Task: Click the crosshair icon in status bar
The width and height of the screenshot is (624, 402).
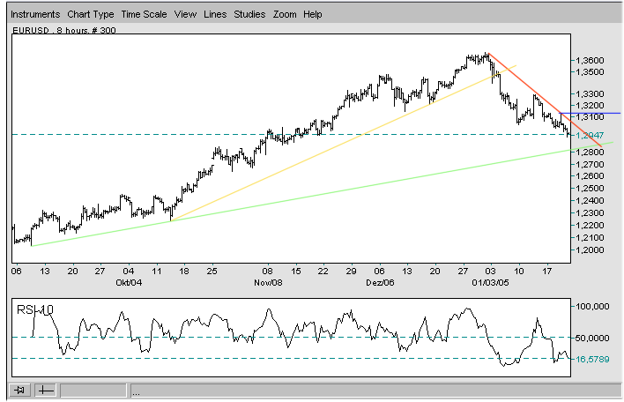Action: point(45,390)
